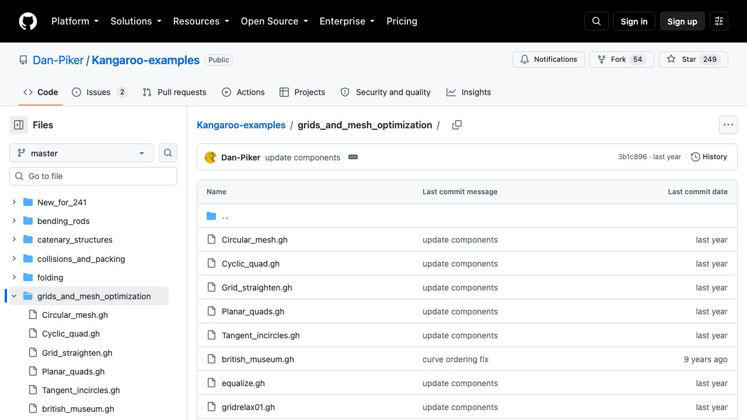Viewport: 747px width, 420px height.
Task: Click the equalize.gh file icon in the table
Action: pos(211,383)
